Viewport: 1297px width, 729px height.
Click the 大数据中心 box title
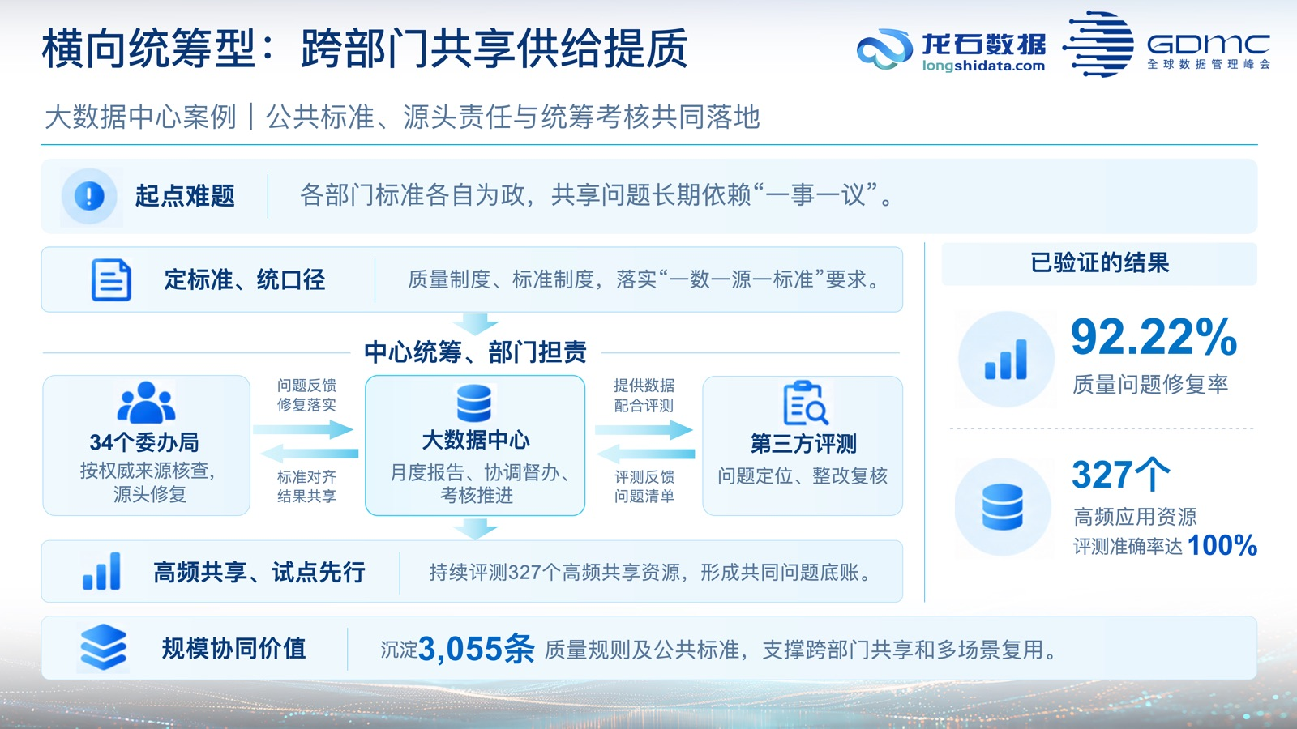tap(476, 440)
